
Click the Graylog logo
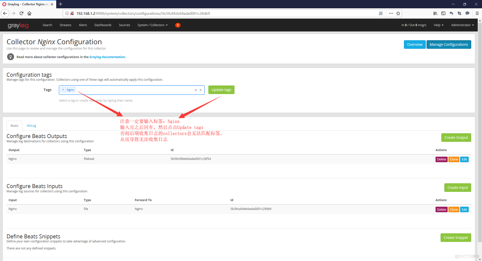tap(18, 25)
